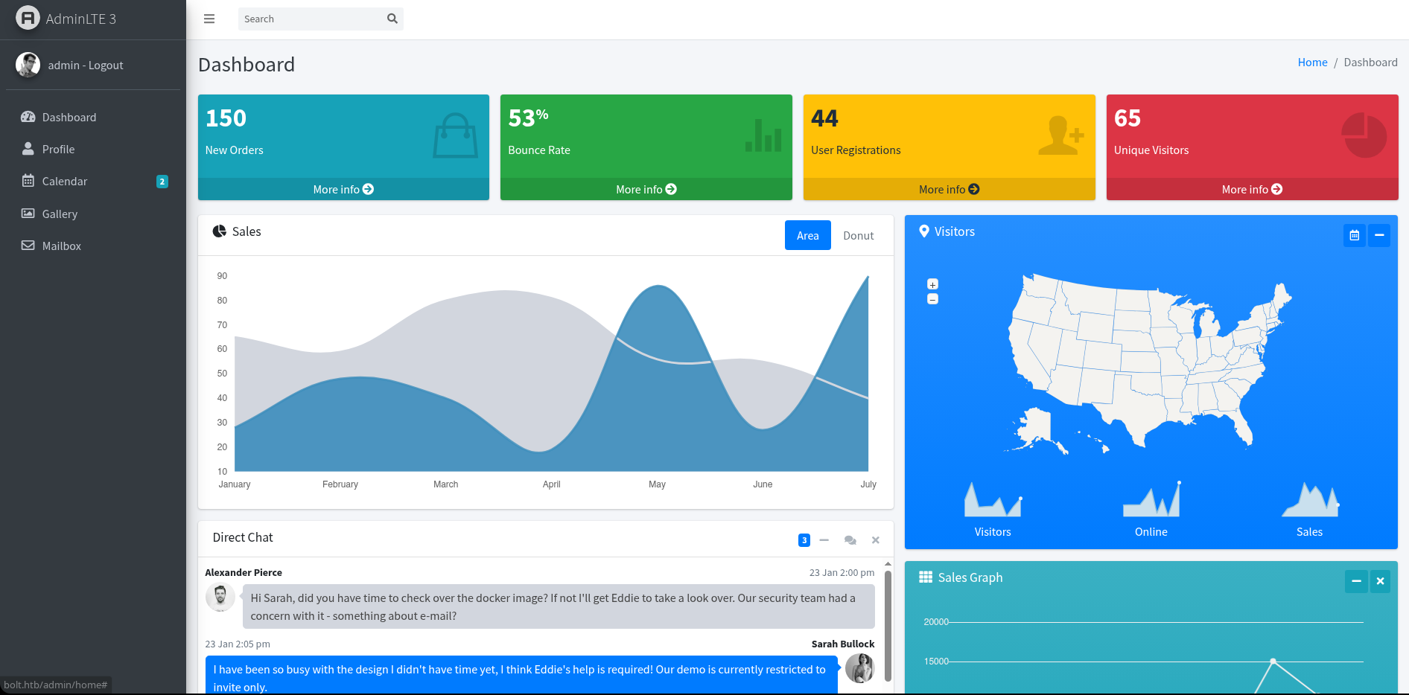Click inside the Search input field

click(310, 19)
